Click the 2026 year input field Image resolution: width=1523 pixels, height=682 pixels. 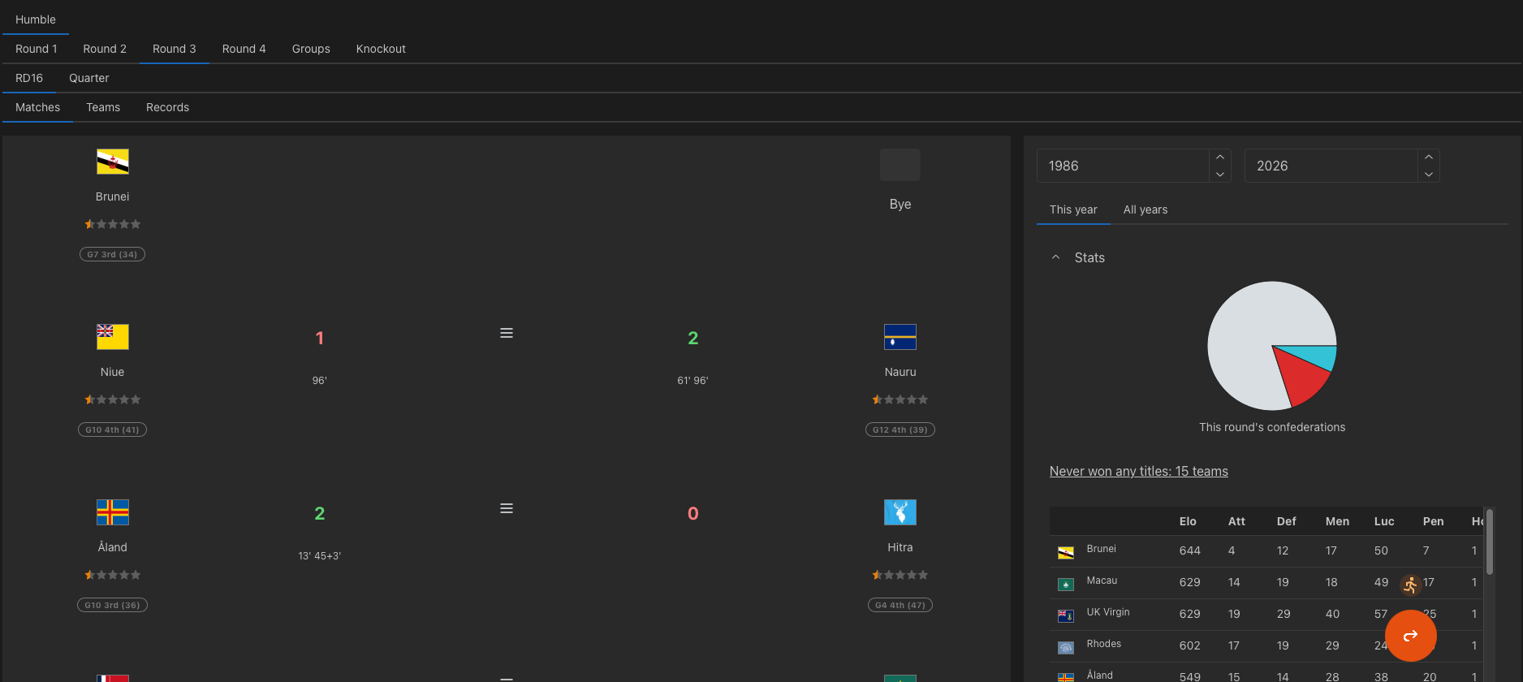coord(1331,166)
